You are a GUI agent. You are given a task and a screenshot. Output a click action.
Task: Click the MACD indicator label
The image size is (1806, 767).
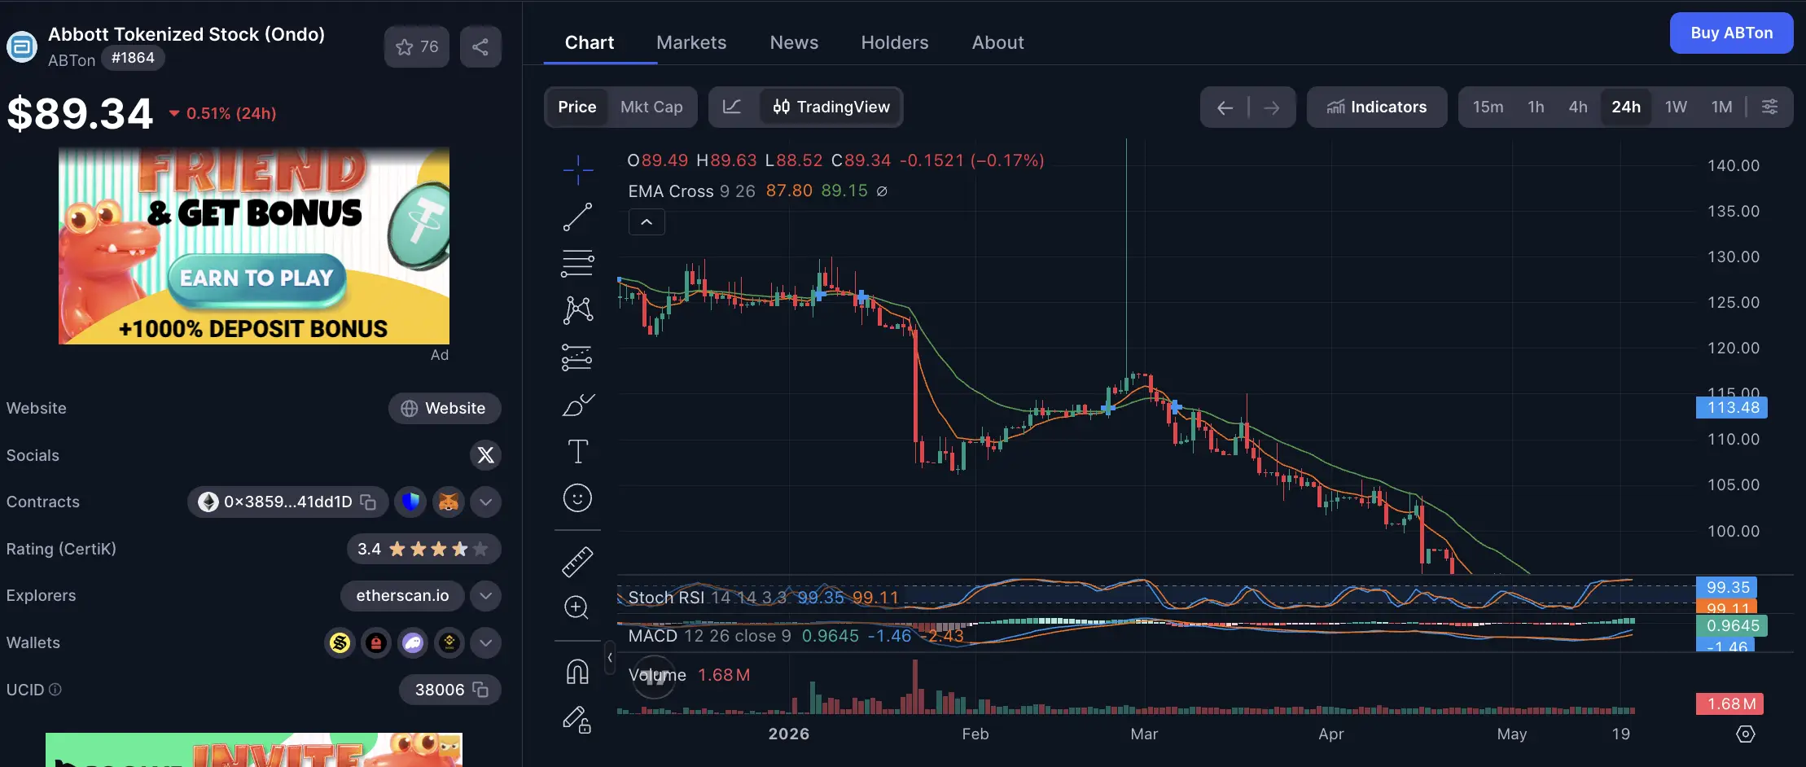[x=652, y=636]
